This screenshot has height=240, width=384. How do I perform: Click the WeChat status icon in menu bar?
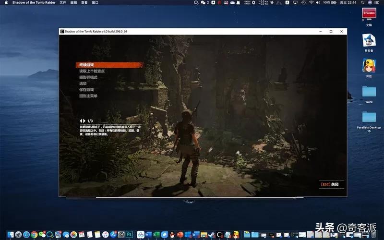[203, 2]
